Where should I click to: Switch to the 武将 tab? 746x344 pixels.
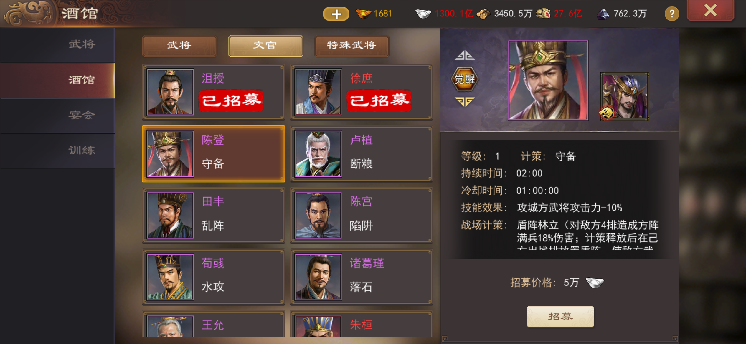click(x=179, y=46)
